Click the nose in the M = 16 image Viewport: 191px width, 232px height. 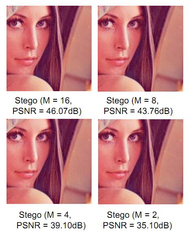click(x=32, y=43)
